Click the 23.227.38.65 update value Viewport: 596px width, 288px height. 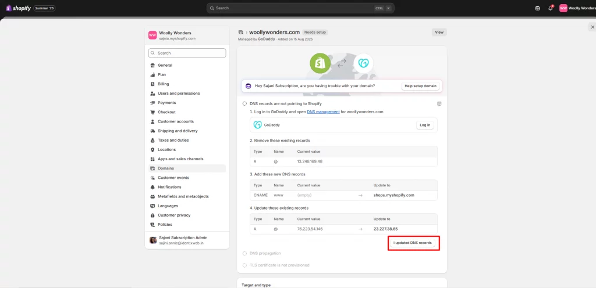(385, 229)
